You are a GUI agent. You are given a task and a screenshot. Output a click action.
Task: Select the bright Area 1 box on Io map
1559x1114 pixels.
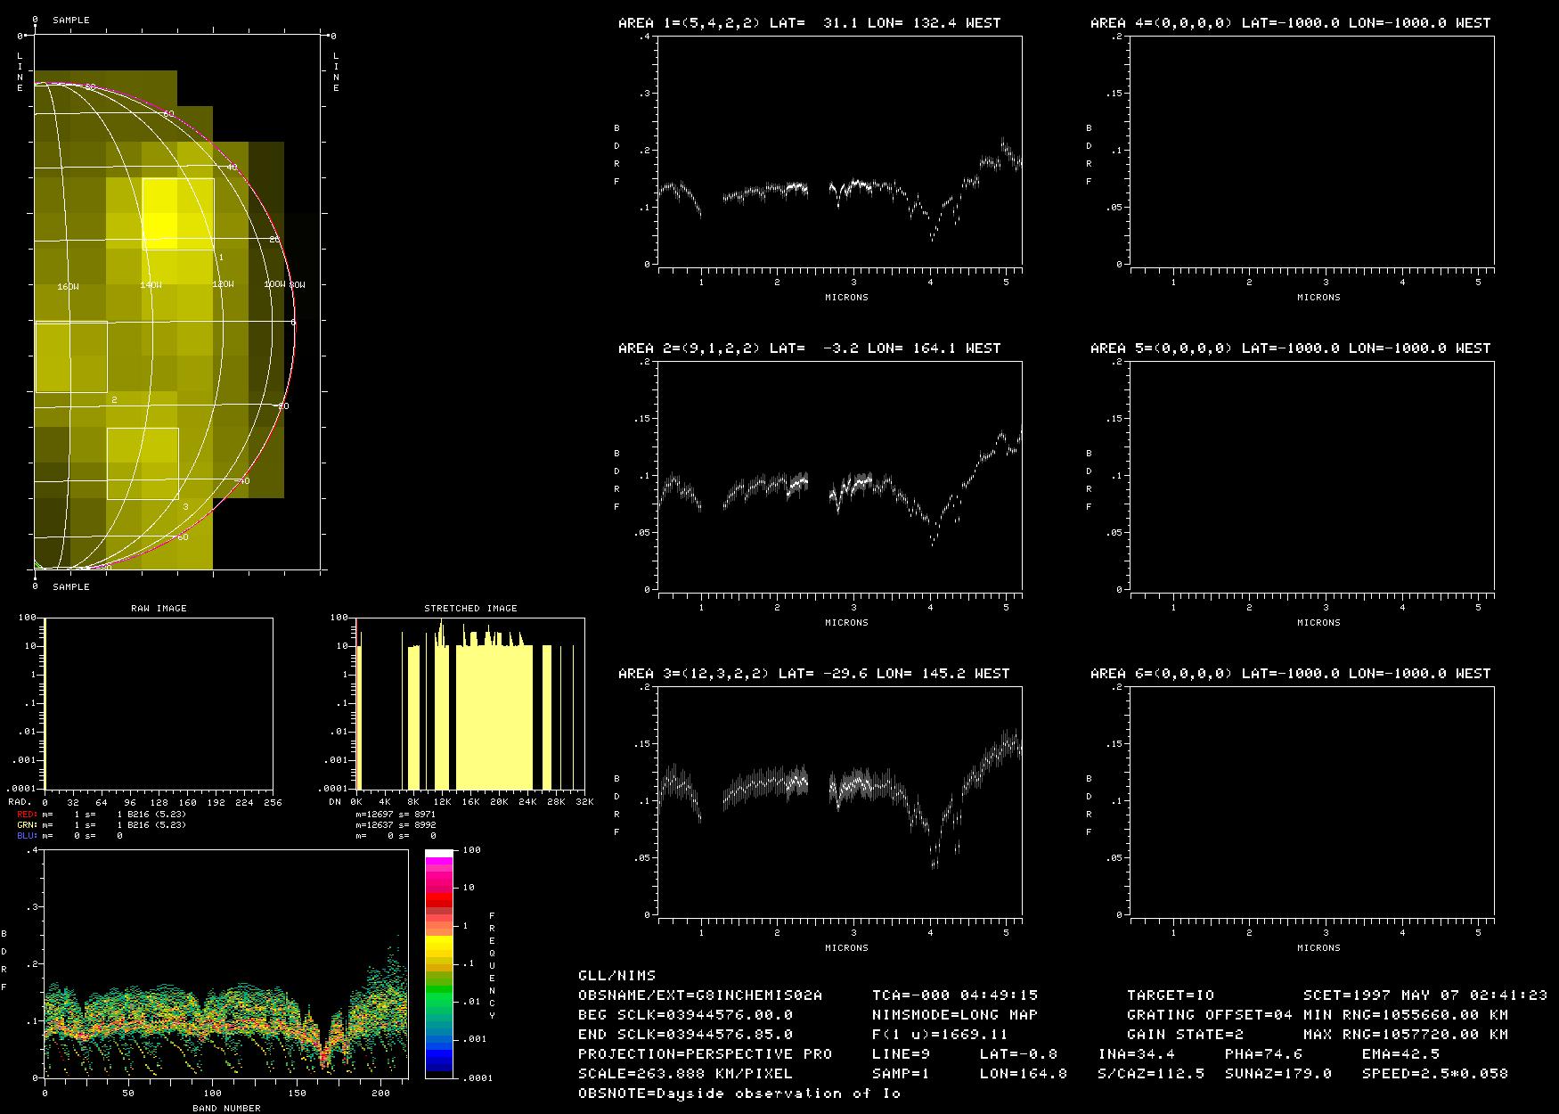coord(177,214)
